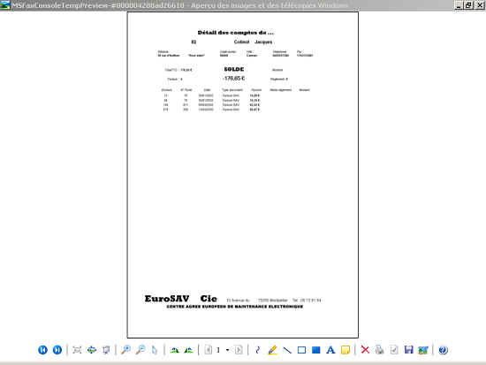
Task: Select the Actual Size view icon
Action: pyautogui.click(x=92, y=350)
